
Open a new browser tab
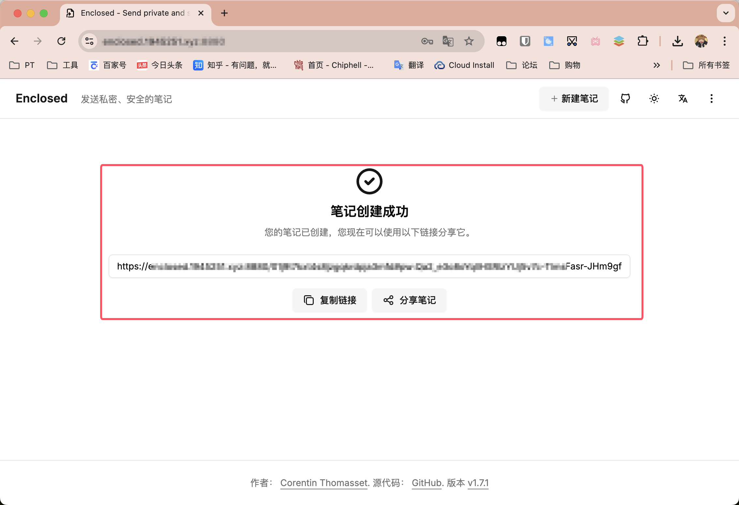coord(224,13)
